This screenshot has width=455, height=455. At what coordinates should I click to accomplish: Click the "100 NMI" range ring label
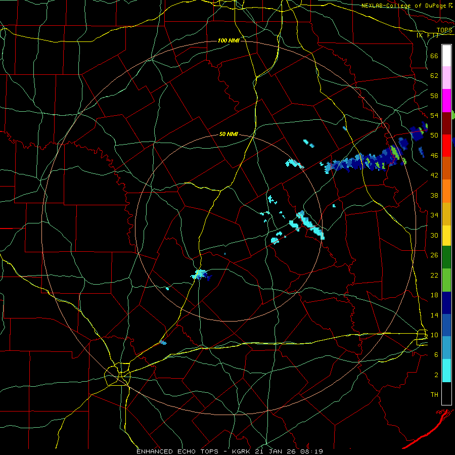[229, 40]
